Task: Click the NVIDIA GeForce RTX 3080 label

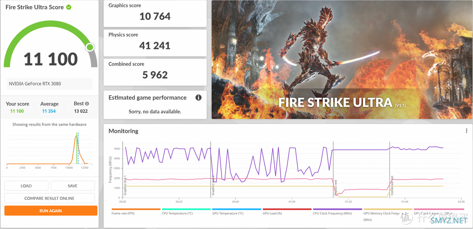Action: 35,83
